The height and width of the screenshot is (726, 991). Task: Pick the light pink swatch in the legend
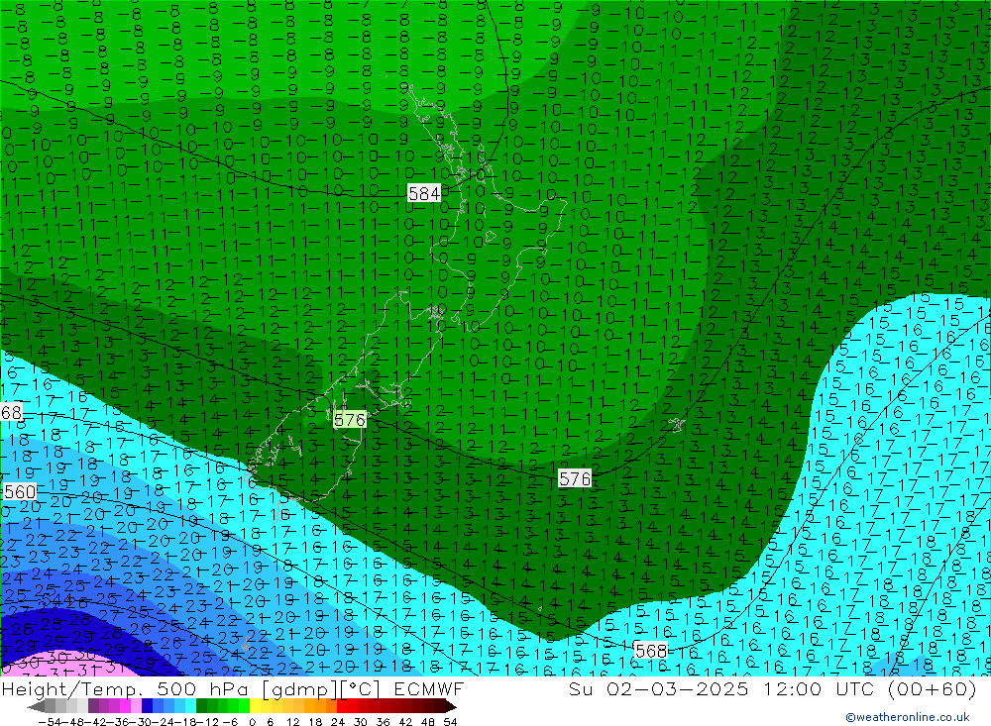tap(136, 706)
